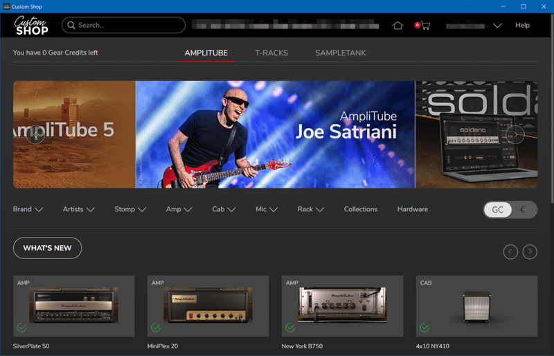Viewport: 554px width, 356px height.
Task: Open the Mic category dropdown
Action: [x=267, y=209]
